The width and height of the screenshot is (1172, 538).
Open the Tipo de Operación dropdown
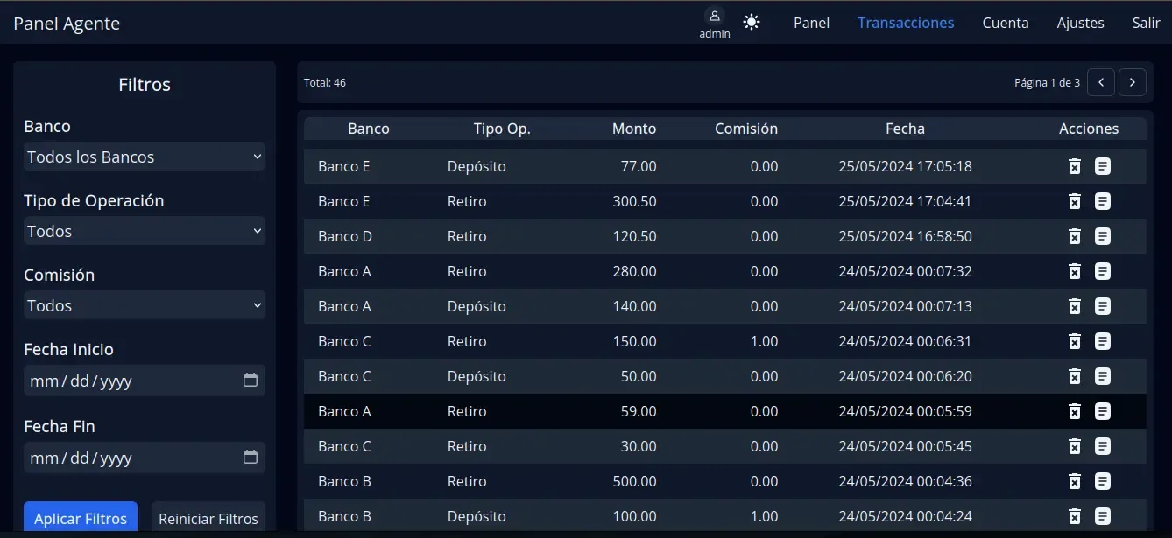click(145, 232)
